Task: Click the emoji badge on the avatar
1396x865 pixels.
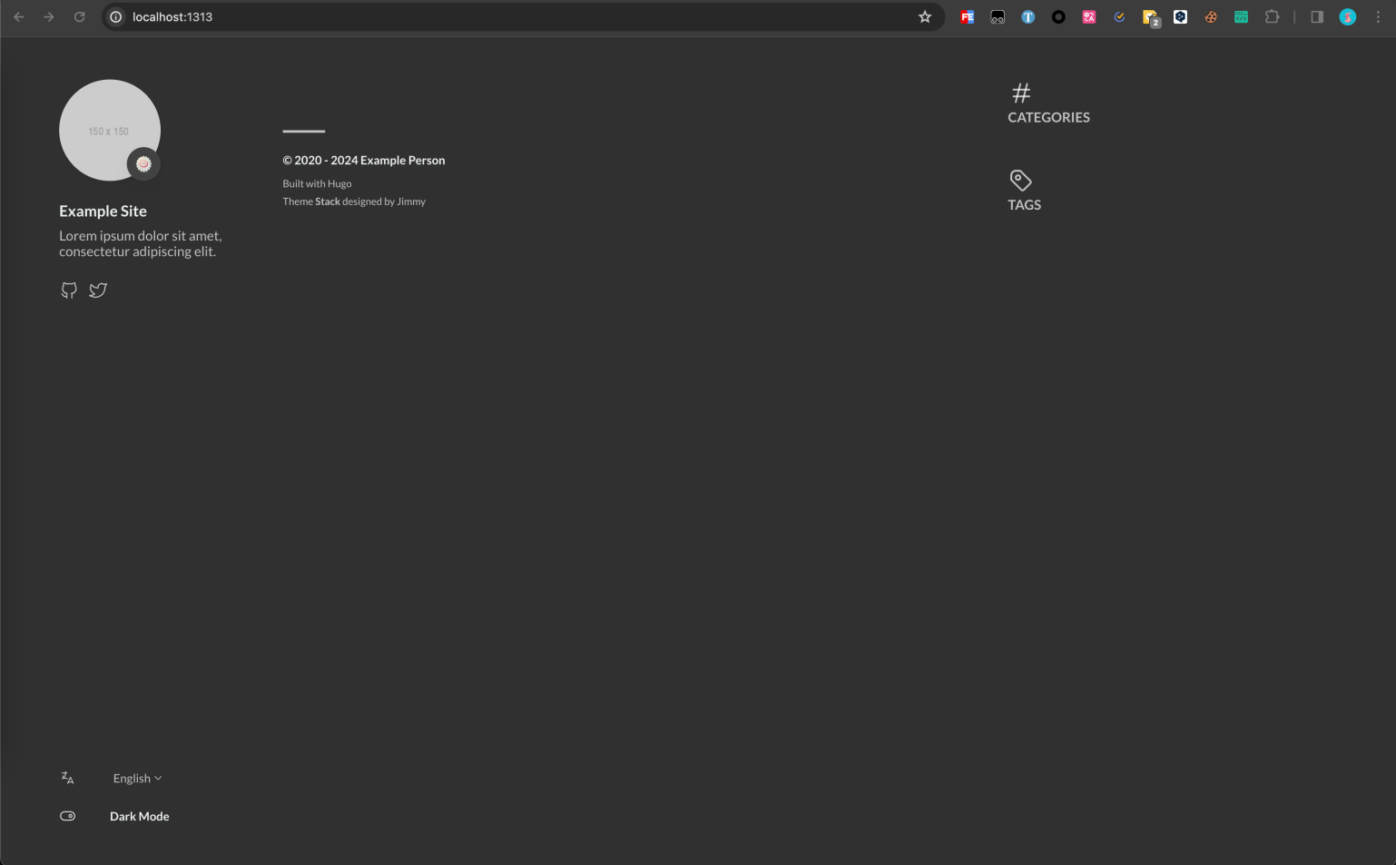Action: (143, 164)
